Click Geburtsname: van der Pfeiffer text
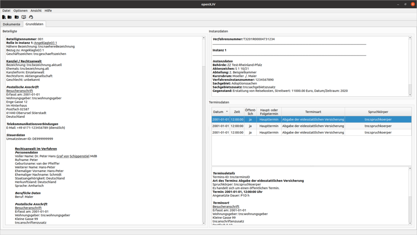The width and height of the screenshot is (417, 235). (37, 164)
